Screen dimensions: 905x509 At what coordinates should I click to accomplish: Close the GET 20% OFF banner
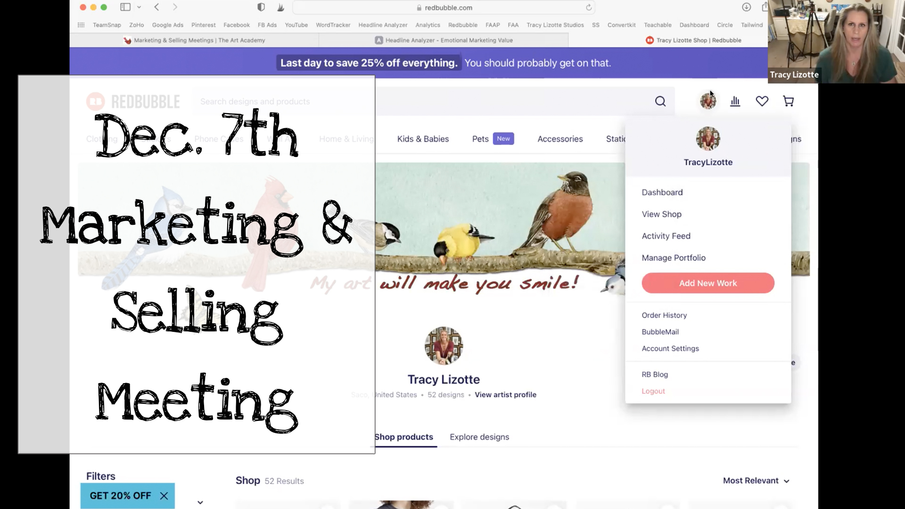point(164,496)
